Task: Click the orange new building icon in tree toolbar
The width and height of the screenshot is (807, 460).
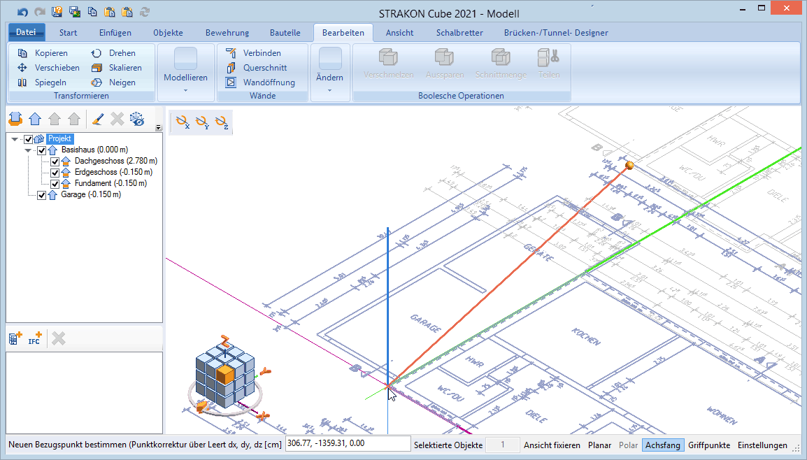Action: tap(15, 119)
